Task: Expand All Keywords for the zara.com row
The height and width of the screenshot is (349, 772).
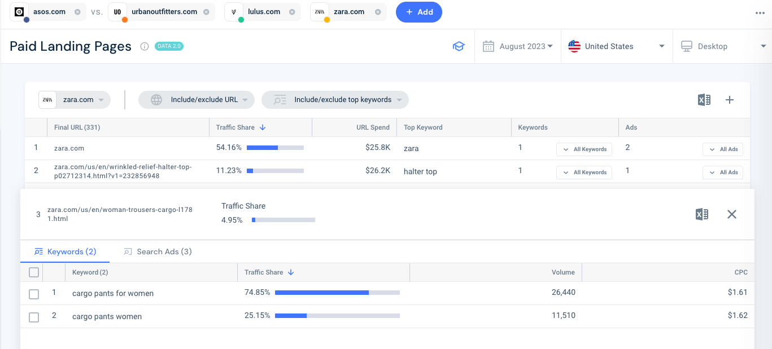Action: (584, 149)
